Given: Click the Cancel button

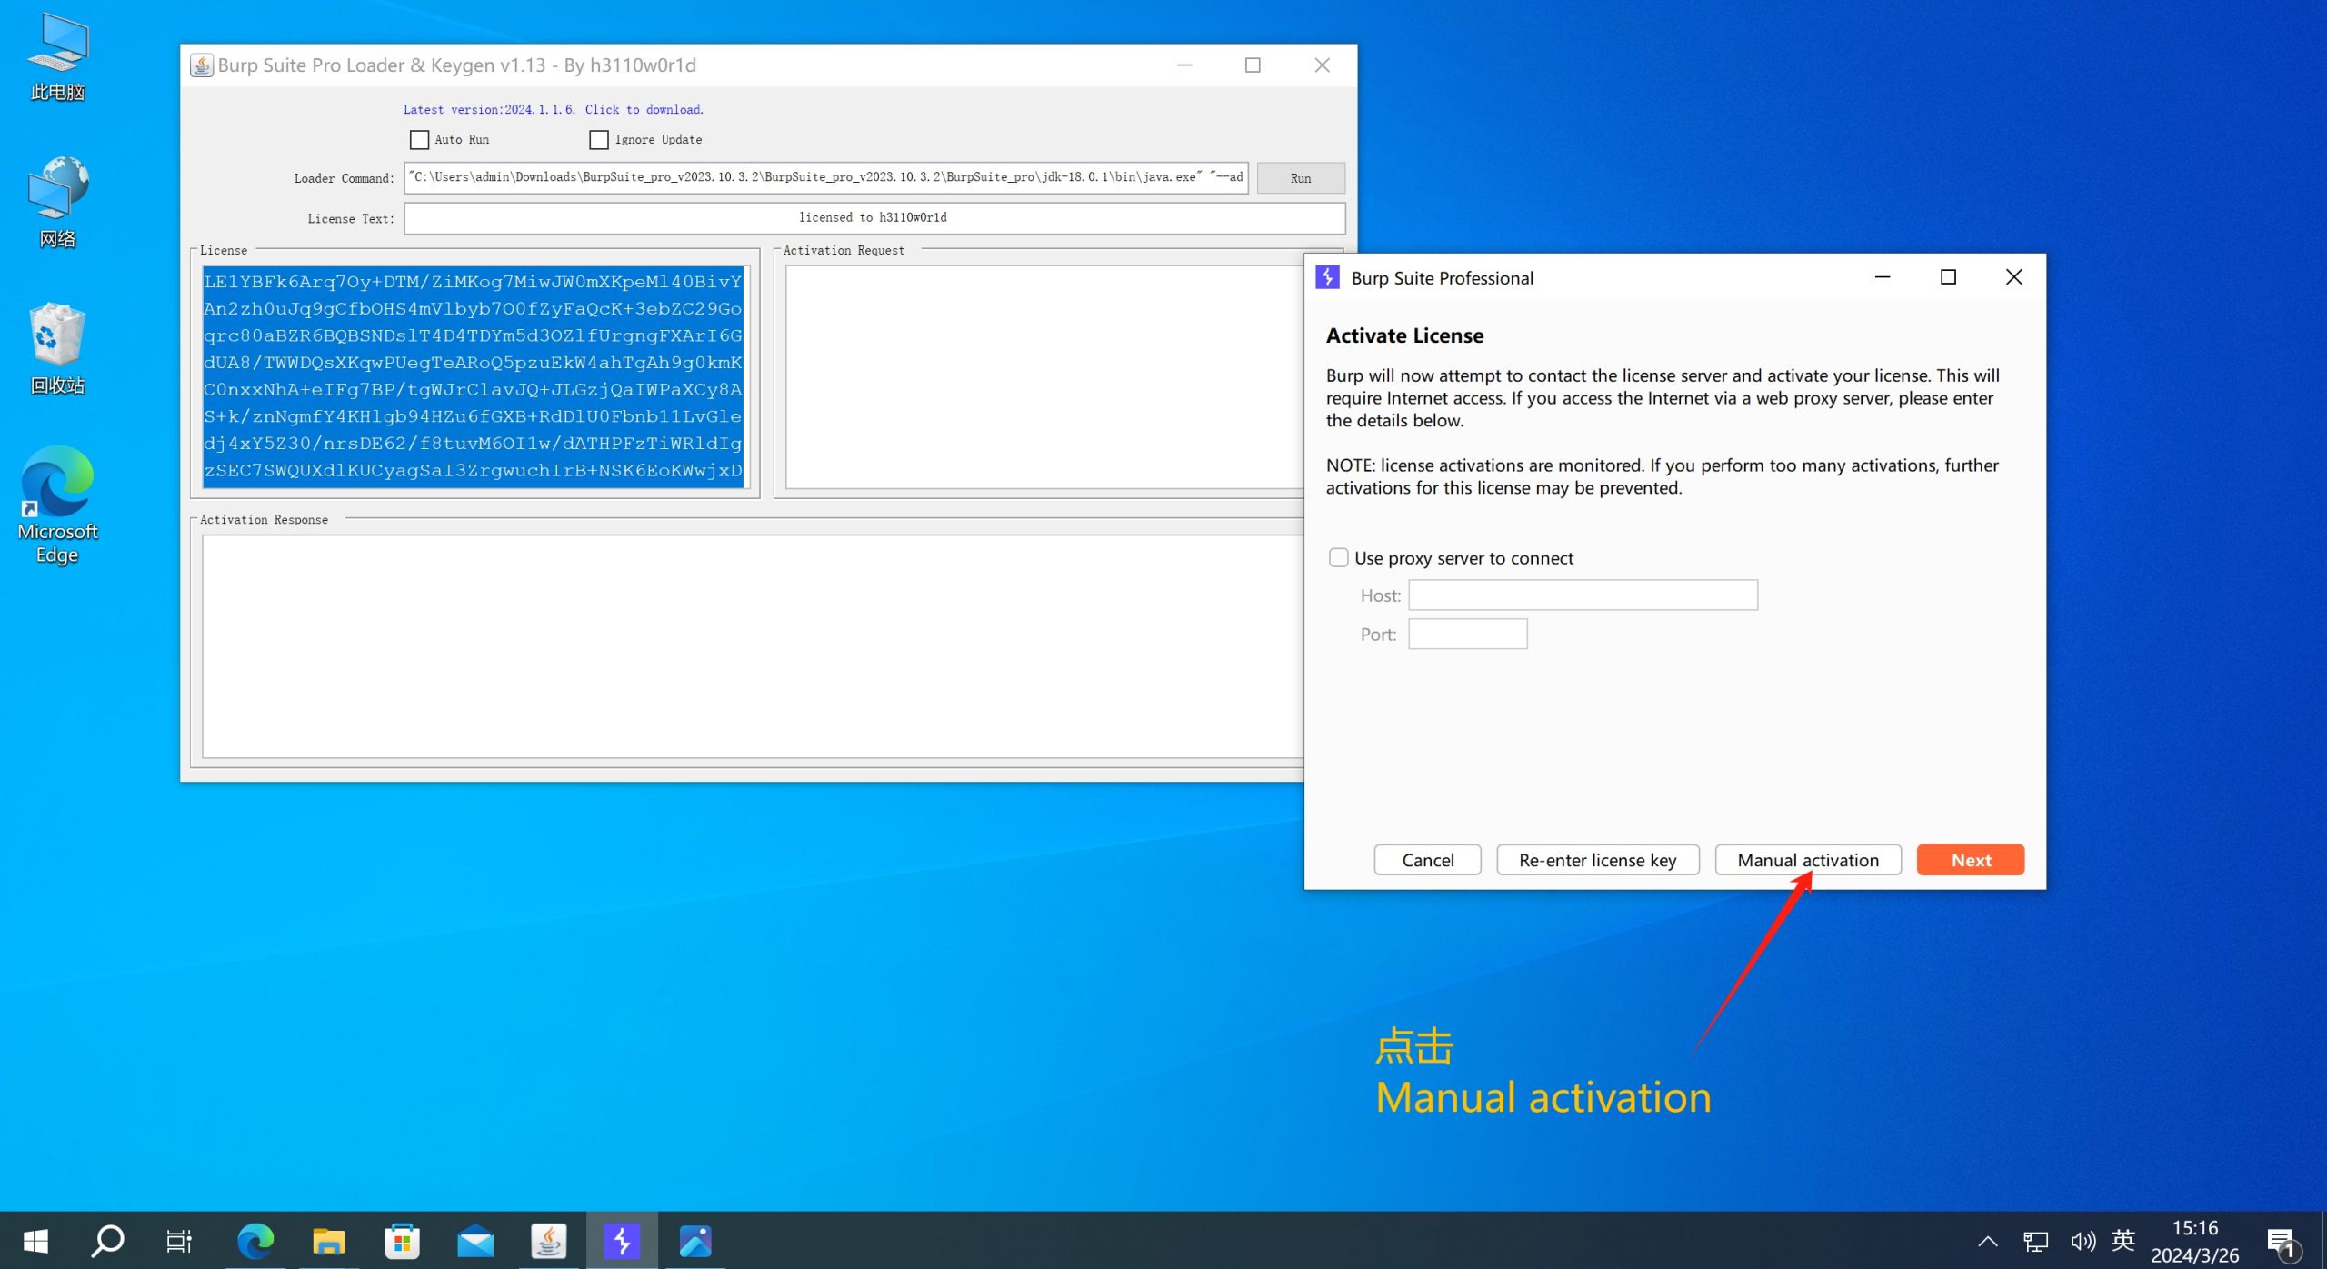Looking at the screenshot, I should [1427, 860].
